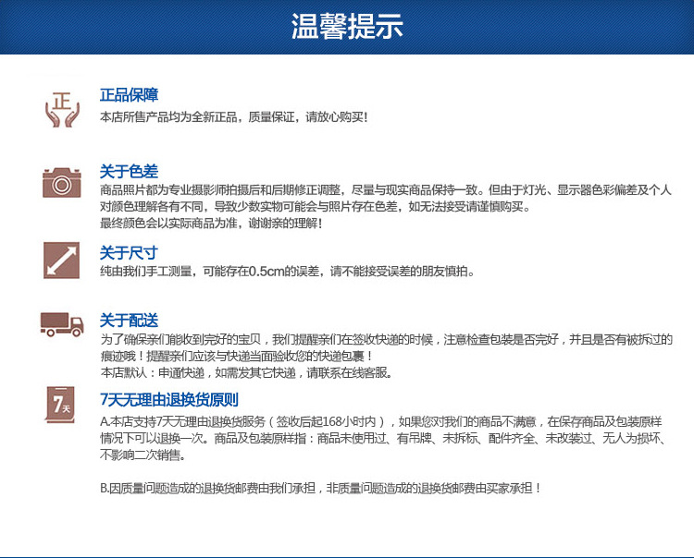Click the line starting 商品照片都为专业摄影师
Image resolution: width=694 pixels, height=558 pixels.
coord(385,189)
